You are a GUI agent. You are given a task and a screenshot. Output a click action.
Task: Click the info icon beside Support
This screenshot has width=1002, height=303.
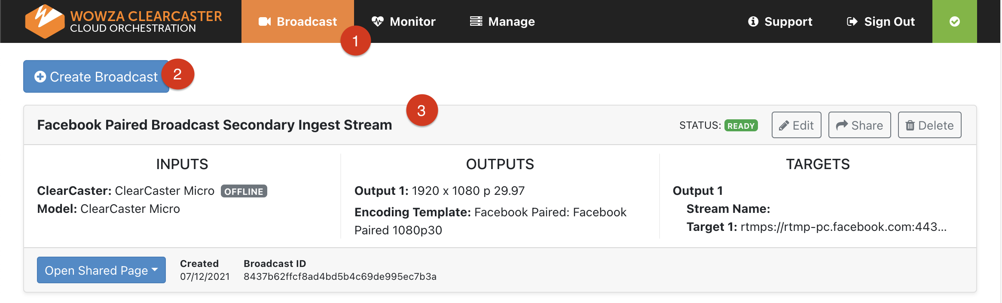tap(753, 21)
